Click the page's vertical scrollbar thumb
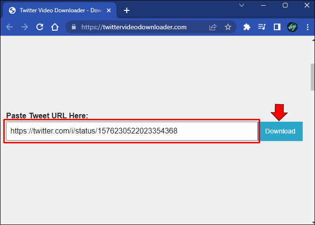Screen dimensions: 315x225 [x=313, y=77]
